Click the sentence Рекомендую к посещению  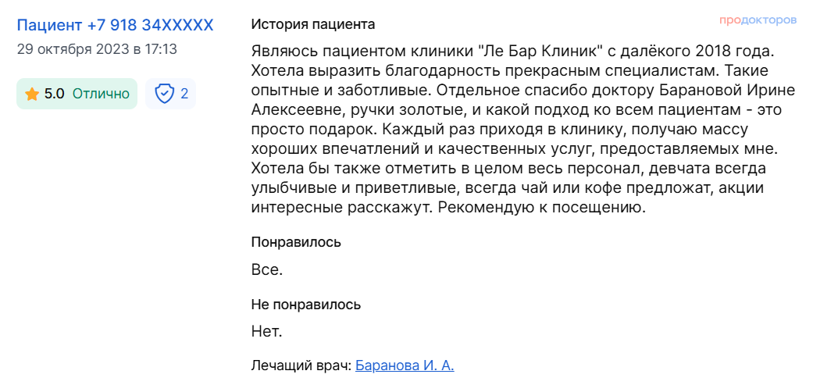click(541, 209)
